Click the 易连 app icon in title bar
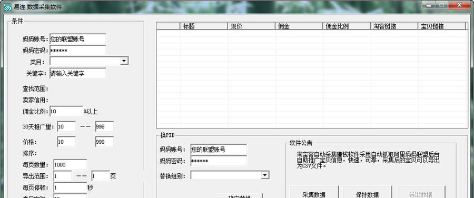The height and width of the screenshot is (198, 474). pos(7,7)
